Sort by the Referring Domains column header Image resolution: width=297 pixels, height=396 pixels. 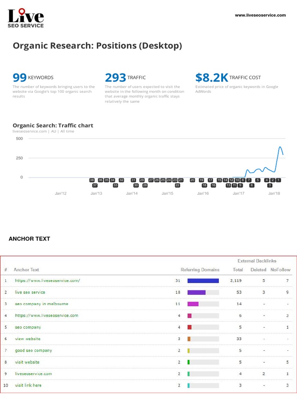[x=200, y=270]
